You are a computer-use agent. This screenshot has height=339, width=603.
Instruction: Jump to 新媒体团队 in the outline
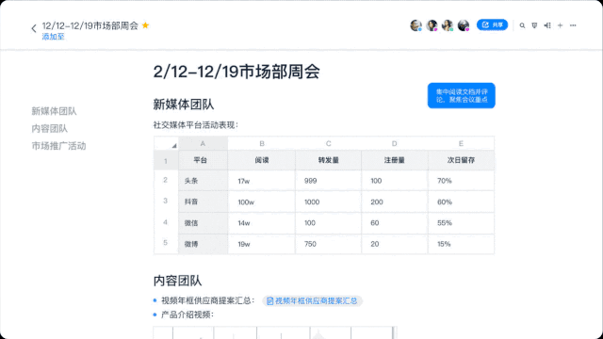(54, 111)
